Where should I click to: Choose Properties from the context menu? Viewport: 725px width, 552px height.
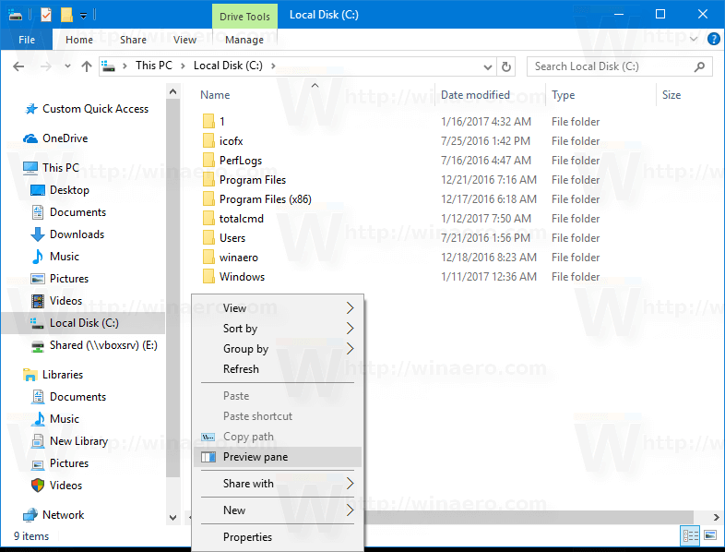[x=278, y=537]
